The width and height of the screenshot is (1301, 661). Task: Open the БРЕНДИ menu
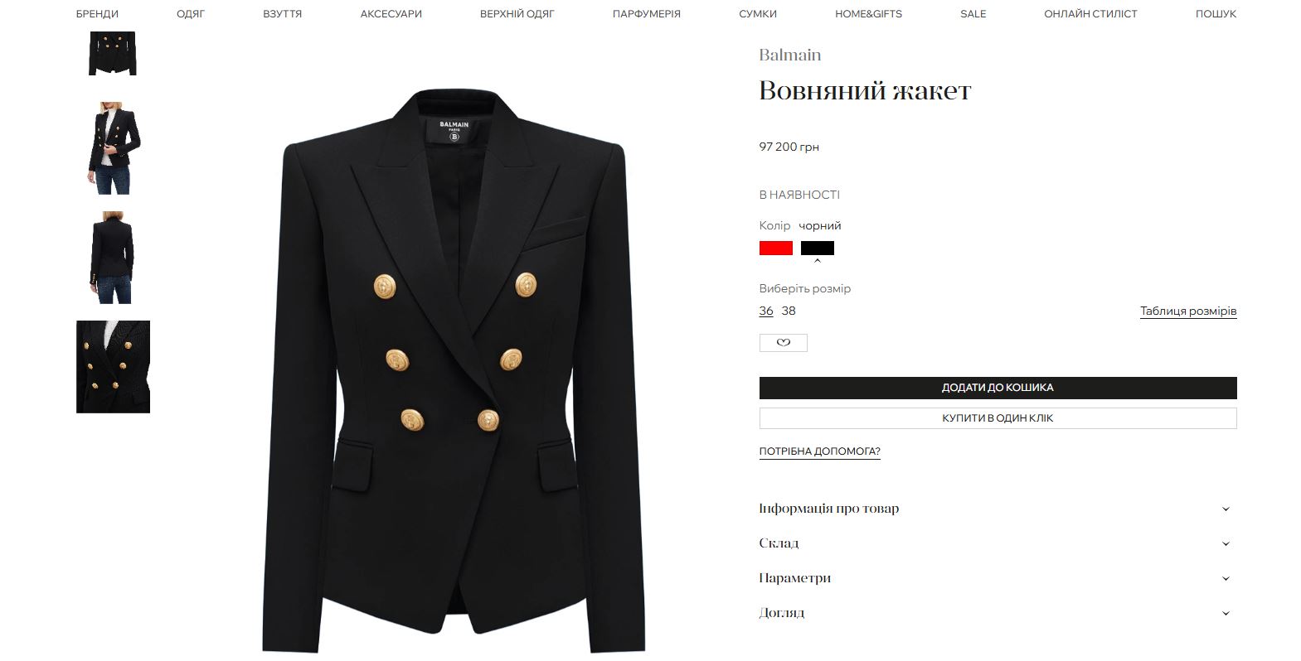97,14
